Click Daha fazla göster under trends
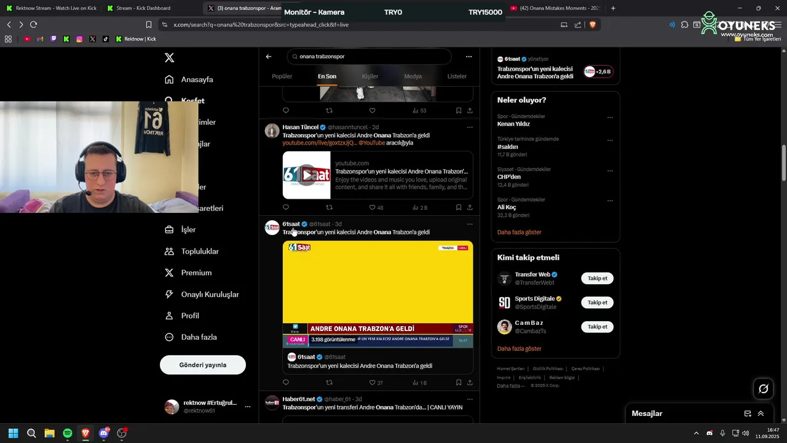787x443 pixels. [519, 232]
